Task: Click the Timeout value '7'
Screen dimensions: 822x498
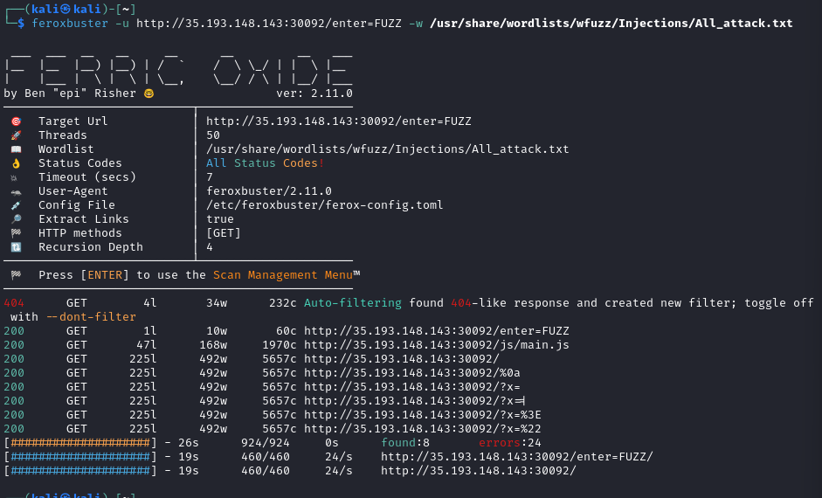Action: point(210,177)
